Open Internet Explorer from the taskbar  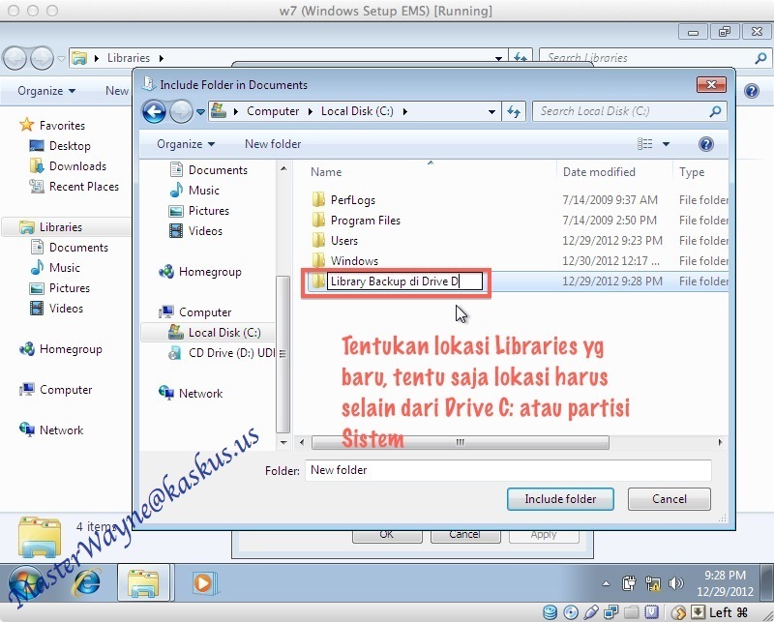[x=87, y=583]
